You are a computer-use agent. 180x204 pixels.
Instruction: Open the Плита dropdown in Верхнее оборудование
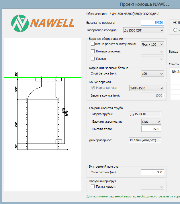152,59
